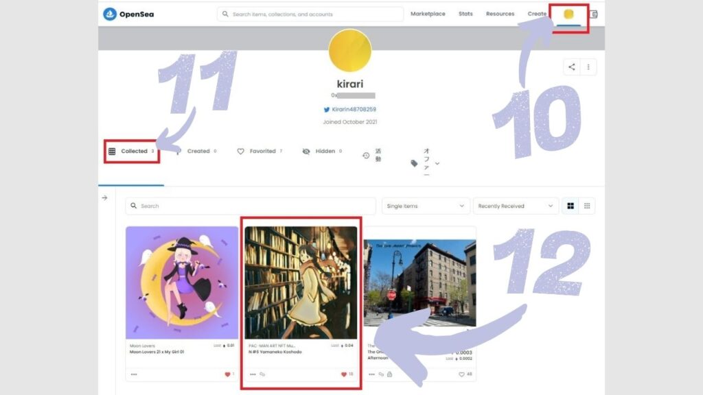Click the Last 0.0002 price on Afternoon card
This screenshot has height=395, width=703.
pos(459,359)
